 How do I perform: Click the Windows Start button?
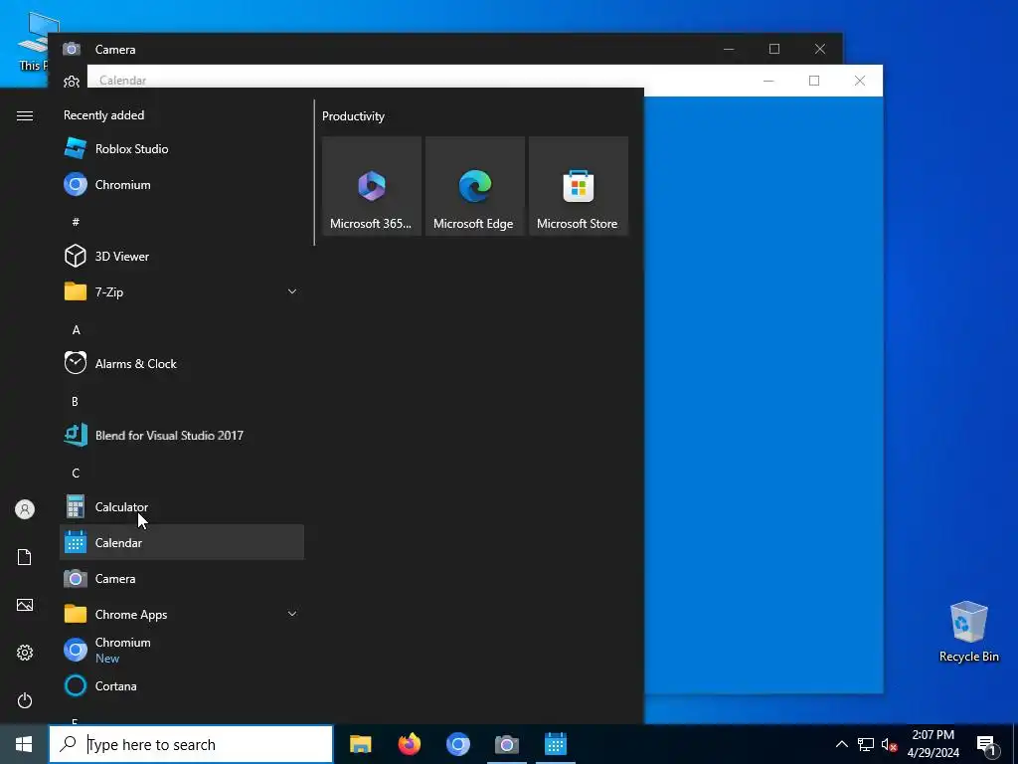click(x=24, y=744)
